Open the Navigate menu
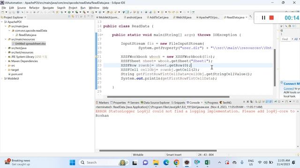This screenshot has height=168, width=300. tap(48, 8)
